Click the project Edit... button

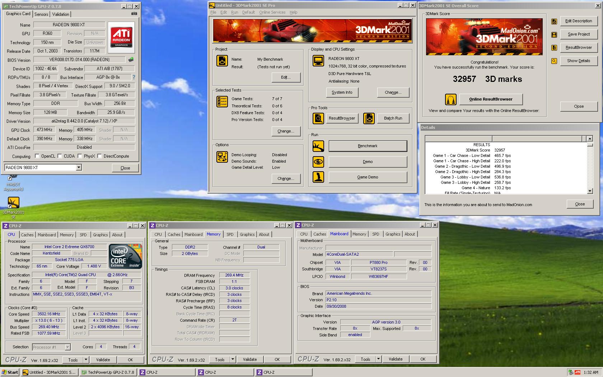point(286,77)
